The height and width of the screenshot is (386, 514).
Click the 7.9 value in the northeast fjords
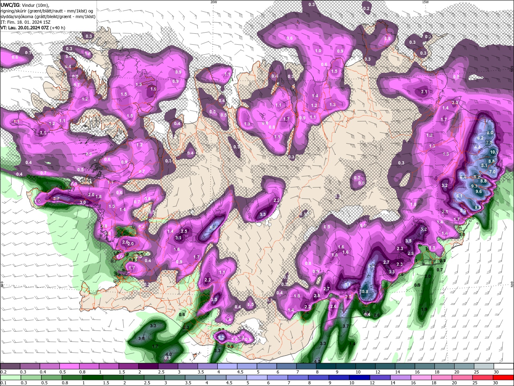point(489,143)
